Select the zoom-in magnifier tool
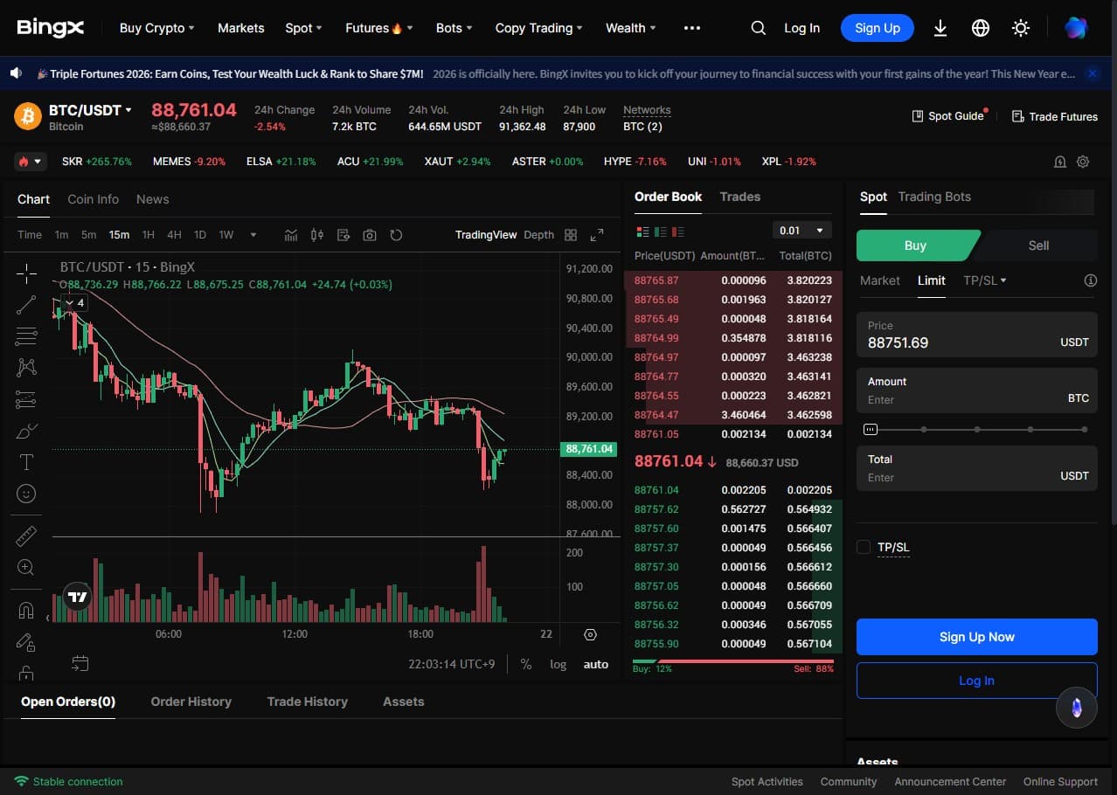Viewport: 1117px width, 795px height. [26, 567]
